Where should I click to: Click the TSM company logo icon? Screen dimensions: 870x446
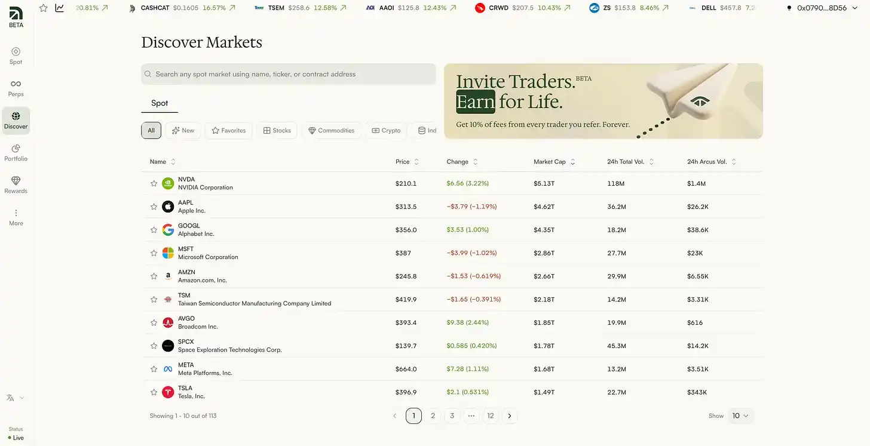click(168, 299)
